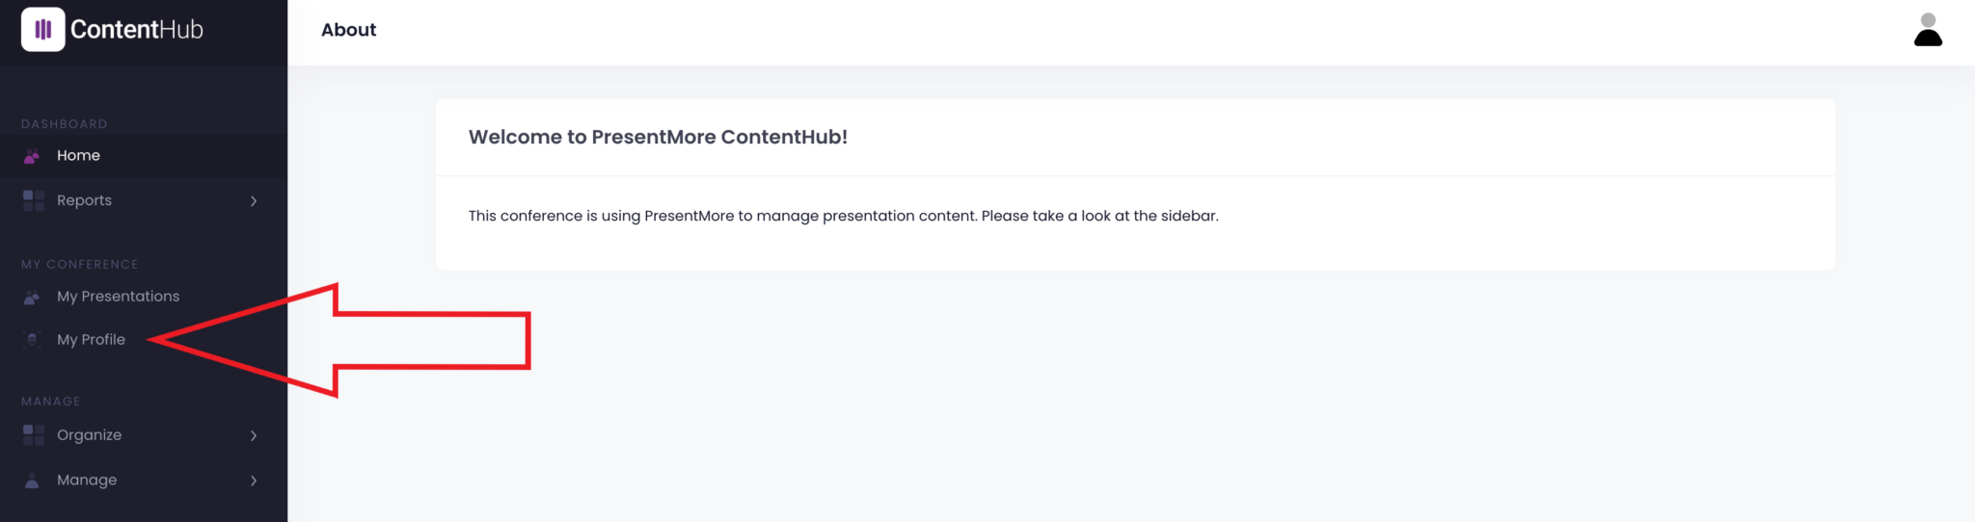Expand the Organize submenu chevron
The width and height of the screenshot is (1975, 522).
click(254, 436)
